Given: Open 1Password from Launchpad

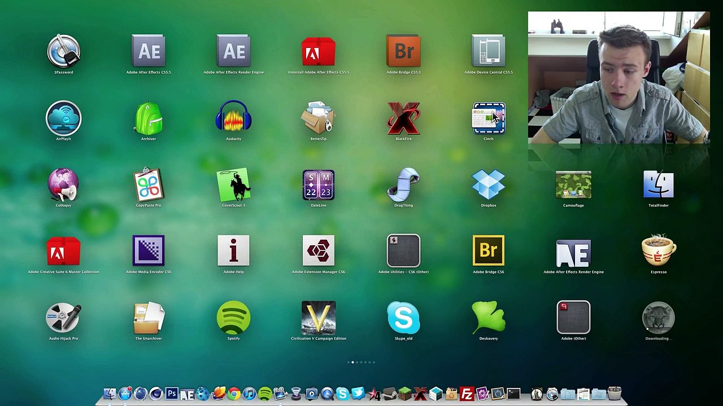Looking at the screenshot, I should [63, 52].
